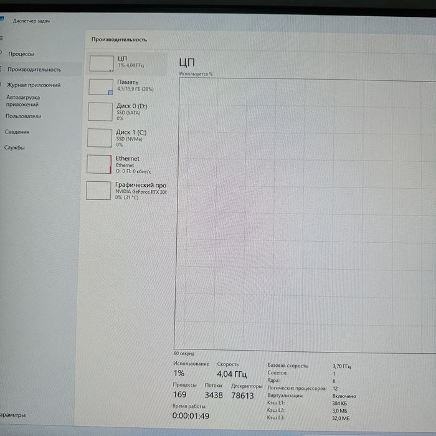The height and width of the screenshot is (436, 436).
Task: Click Кэш L1 value 384 КБ
Action: click(x=339, y=403)
